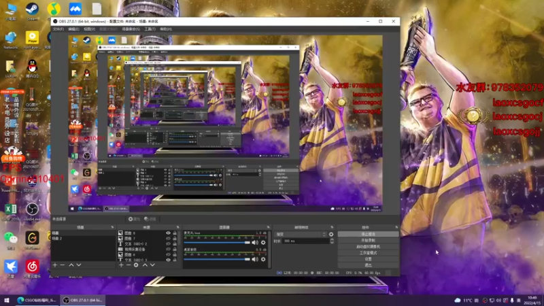Viewport: 544px width, 306px height.
Task: Switch to the Edge browser taskbar item
Action: [37, 300]
